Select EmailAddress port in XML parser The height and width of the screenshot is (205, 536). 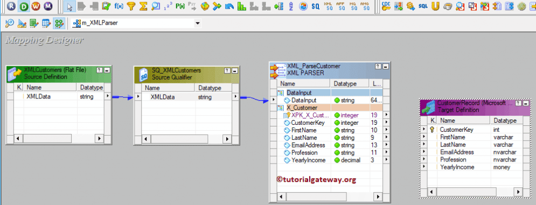tap(308, 145)
